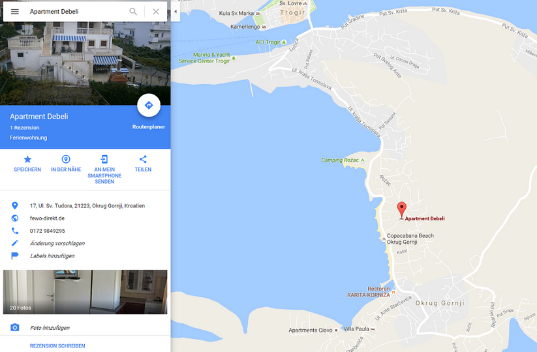Open the 1 Rezension reviews link

click(x=25, y=128)
